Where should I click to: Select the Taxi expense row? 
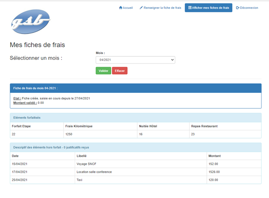[80, 180]
